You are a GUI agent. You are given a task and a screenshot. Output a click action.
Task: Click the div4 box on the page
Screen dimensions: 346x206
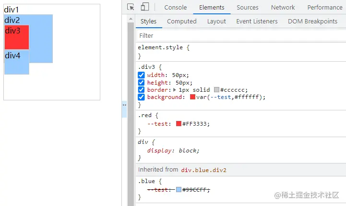click(17, 62)
